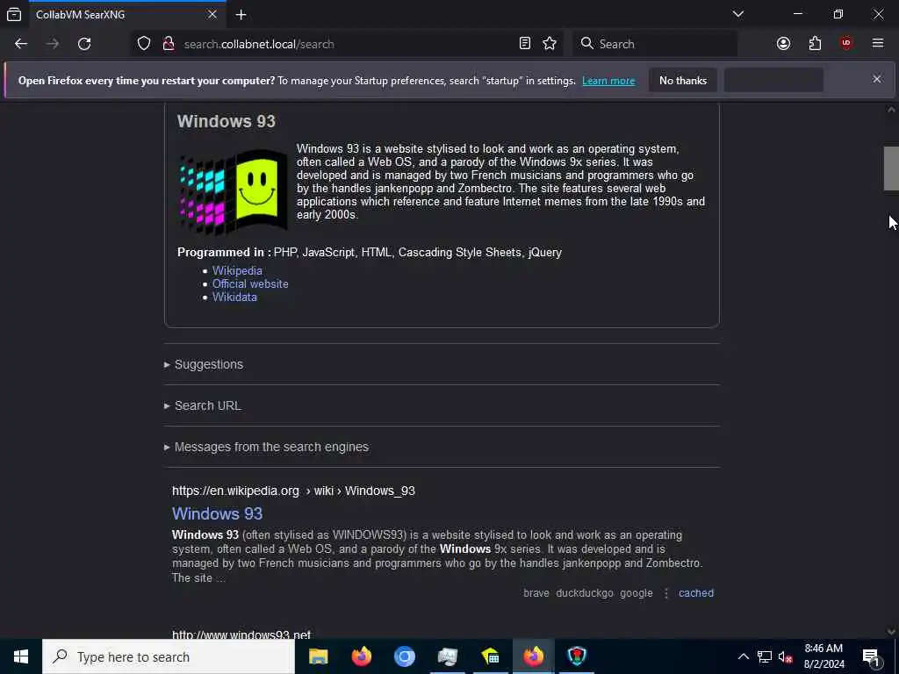Open the computer monitor app taskbar icon
Viewport: 899px width, 674px height.
tap(447, 656)
